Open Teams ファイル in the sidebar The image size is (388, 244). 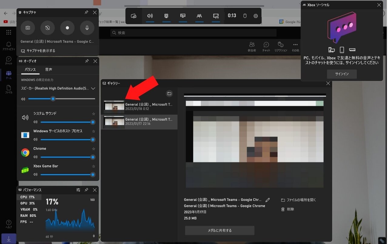coord(9,90)
